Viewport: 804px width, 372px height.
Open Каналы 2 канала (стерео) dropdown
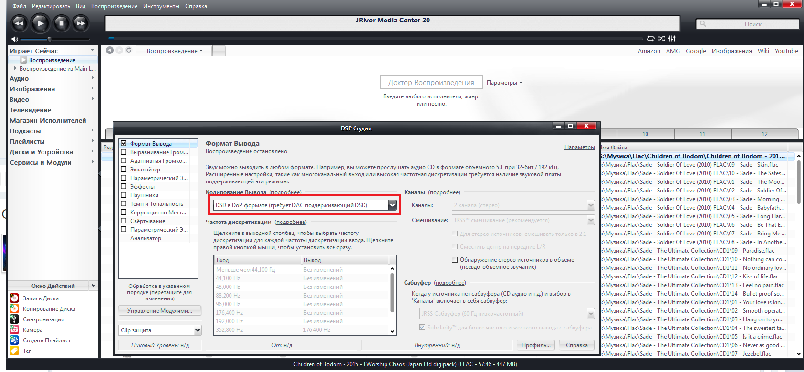point(591,205)
